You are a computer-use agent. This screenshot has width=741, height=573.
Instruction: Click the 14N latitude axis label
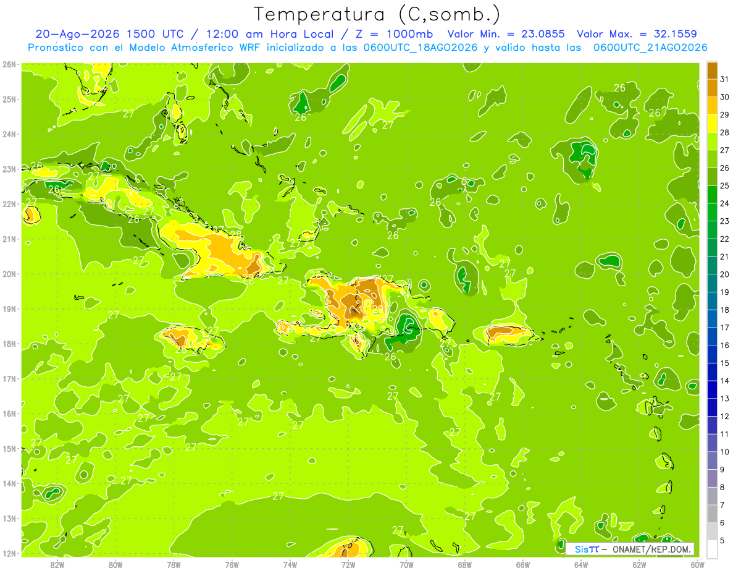[9, 483]
